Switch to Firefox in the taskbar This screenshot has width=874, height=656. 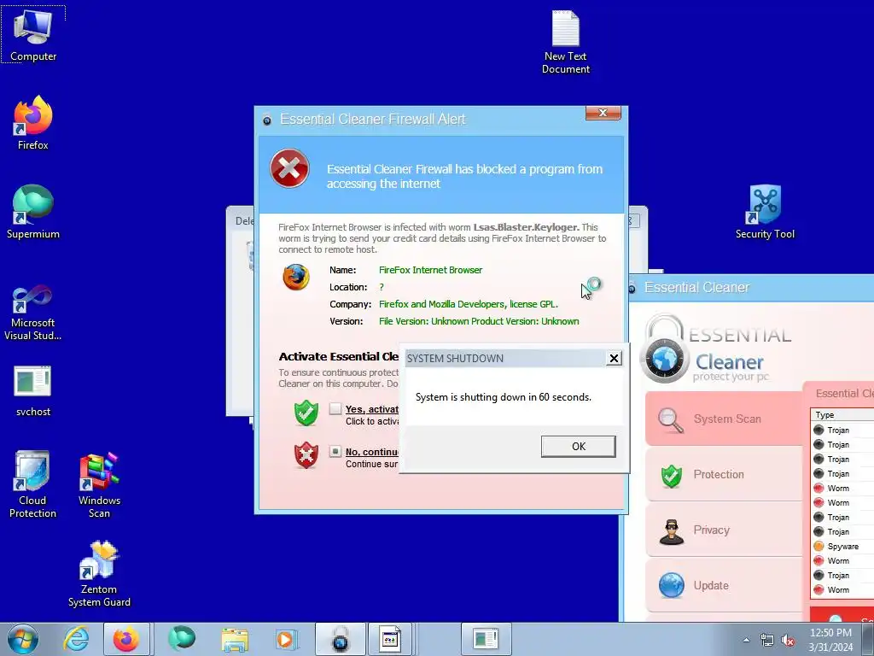coord(126,639)
